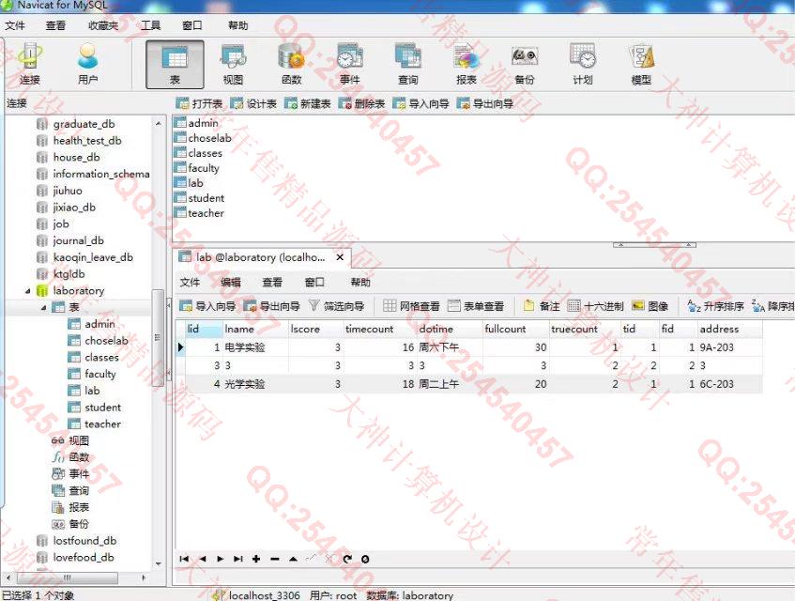Open the 函数 (Function) toolbar icon
The height and width of the screenshot is (601, 795).
coord(292,65)
